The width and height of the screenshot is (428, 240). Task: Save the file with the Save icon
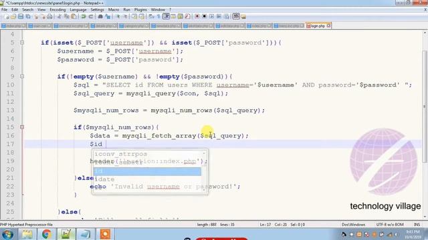tap(21, 17)
